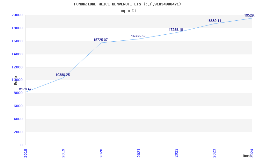Click the y-axis value 2000
Image resolution: width=255 pixels, height=159 pixels.
coord(18,132)
